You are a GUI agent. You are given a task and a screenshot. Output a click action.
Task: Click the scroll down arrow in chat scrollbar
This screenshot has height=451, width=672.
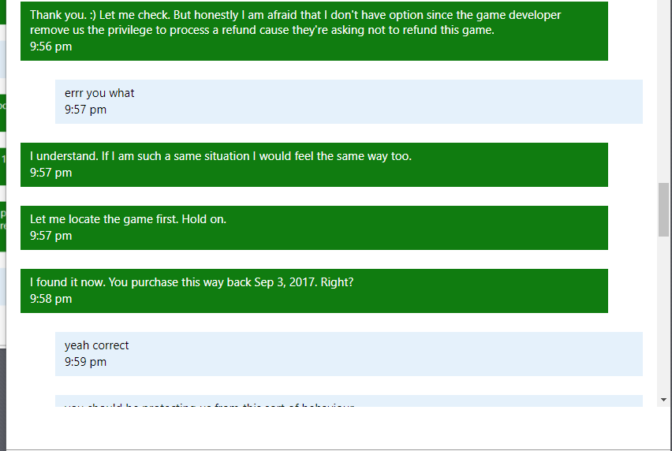[663, 400]
